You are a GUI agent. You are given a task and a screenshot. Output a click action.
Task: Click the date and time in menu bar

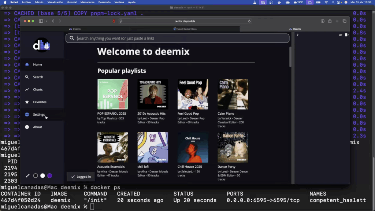click(361, 2)
